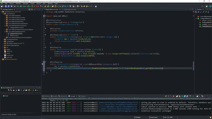Click the green Debug toolbar icon
Viewport: 212px width, 119px height.
click(x=24, y=6)
